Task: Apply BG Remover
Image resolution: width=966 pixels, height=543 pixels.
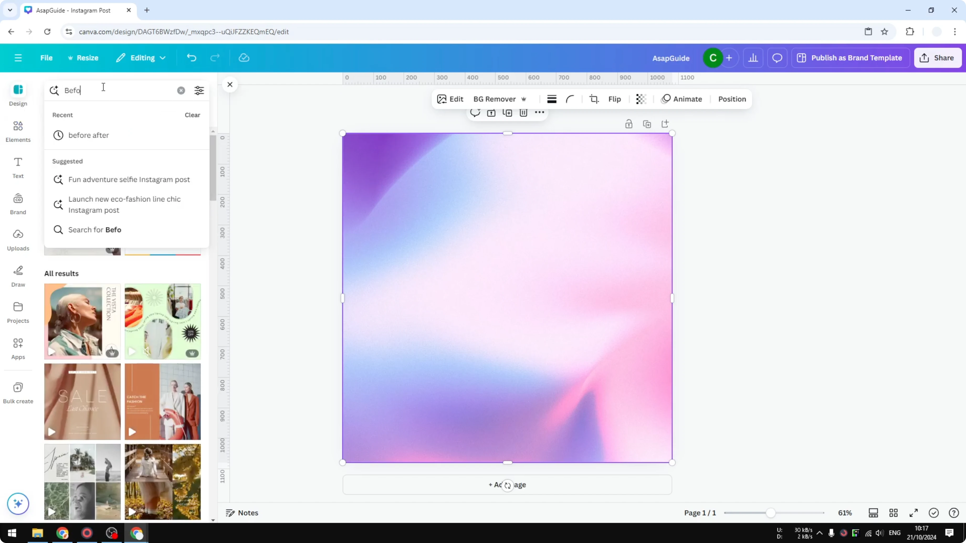Action: tap(500, 99)
